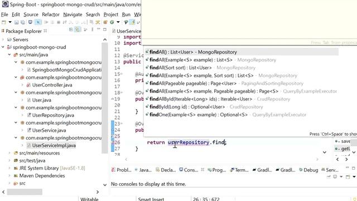Collapse the springboot-mongo-crud project node

3,47
